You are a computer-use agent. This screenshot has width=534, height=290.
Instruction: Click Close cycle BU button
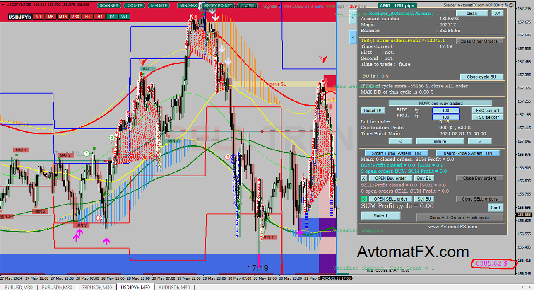pyautogui.click(x=482, y=77)
